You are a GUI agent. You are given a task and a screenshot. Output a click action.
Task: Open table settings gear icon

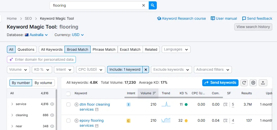coord(253,83)
